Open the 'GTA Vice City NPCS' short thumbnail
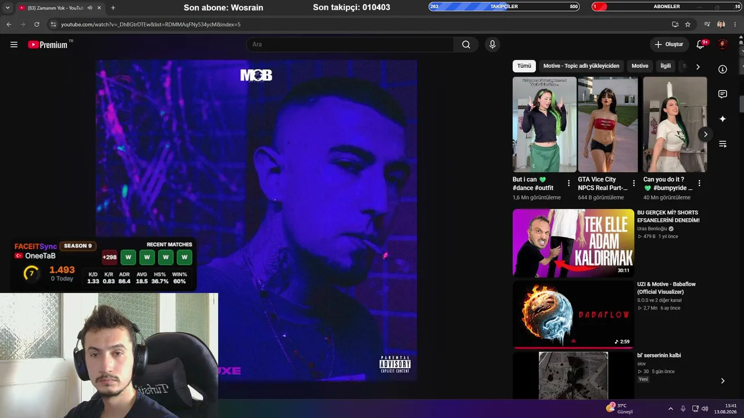The image size is (744, 418). pos(608,124)
